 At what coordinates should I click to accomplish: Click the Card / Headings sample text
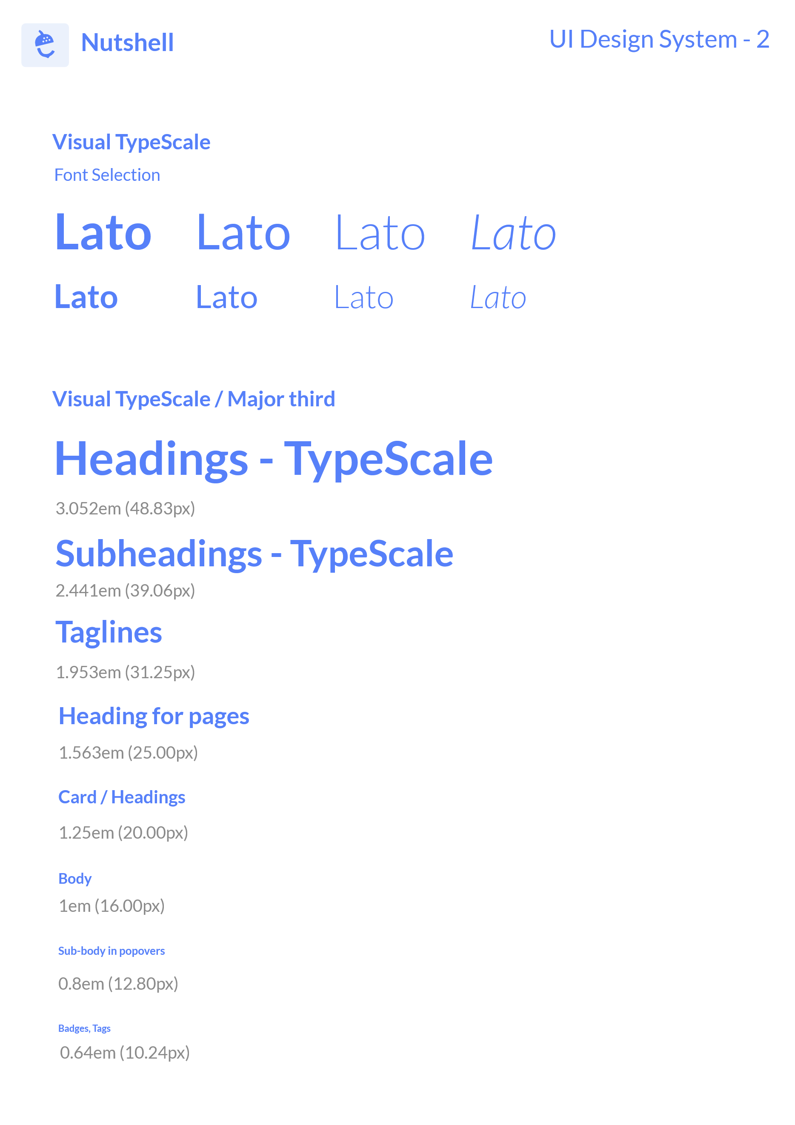(122, 797)
